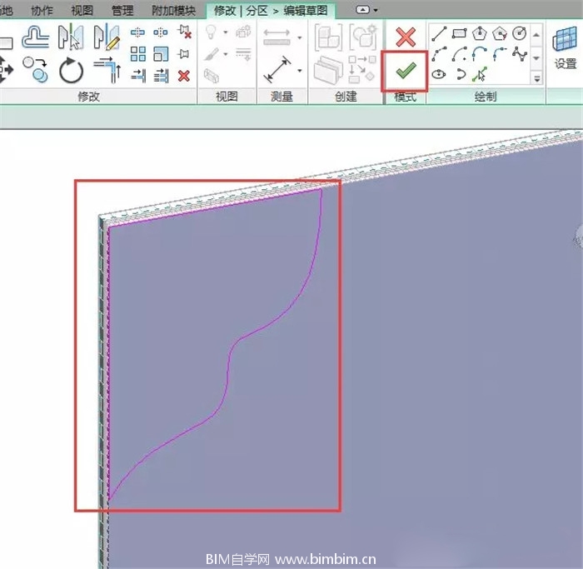Select the Array tool
The height and width of the screenshot is (569, 583).
[x=138, y=54]
